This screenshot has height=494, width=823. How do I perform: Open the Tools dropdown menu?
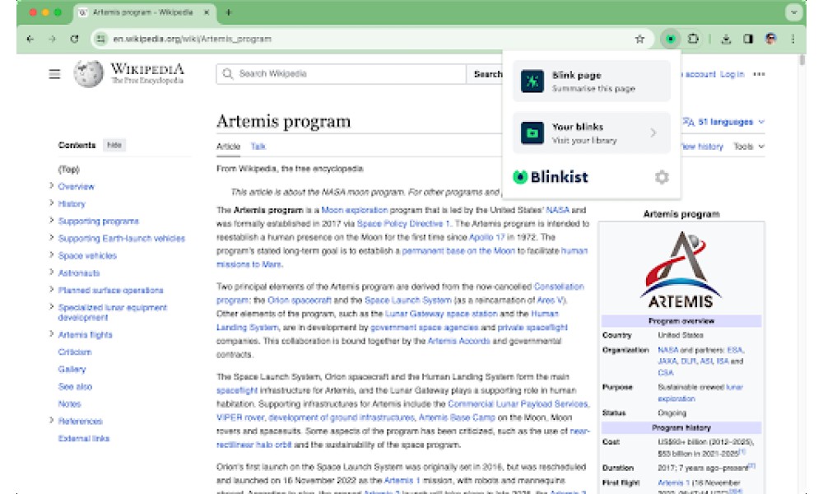[x=748, y=147]
